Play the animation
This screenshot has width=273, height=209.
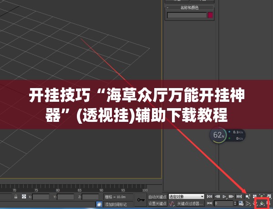tap(224, 197)
